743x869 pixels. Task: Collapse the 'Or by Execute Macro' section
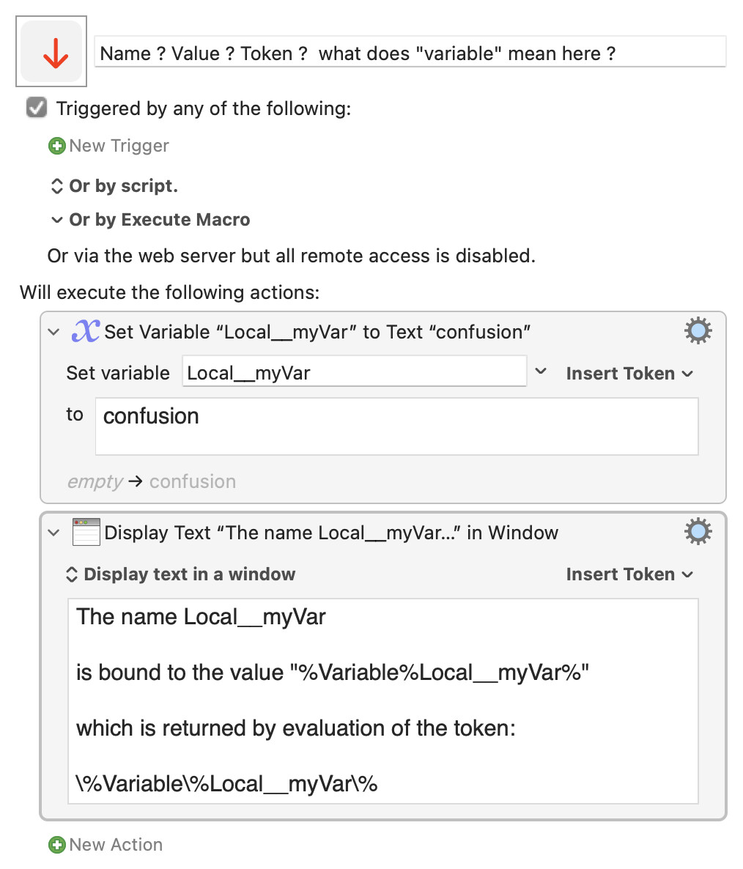56,220
